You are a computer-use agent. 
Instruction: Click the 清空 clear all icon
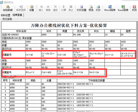[55, 8]
